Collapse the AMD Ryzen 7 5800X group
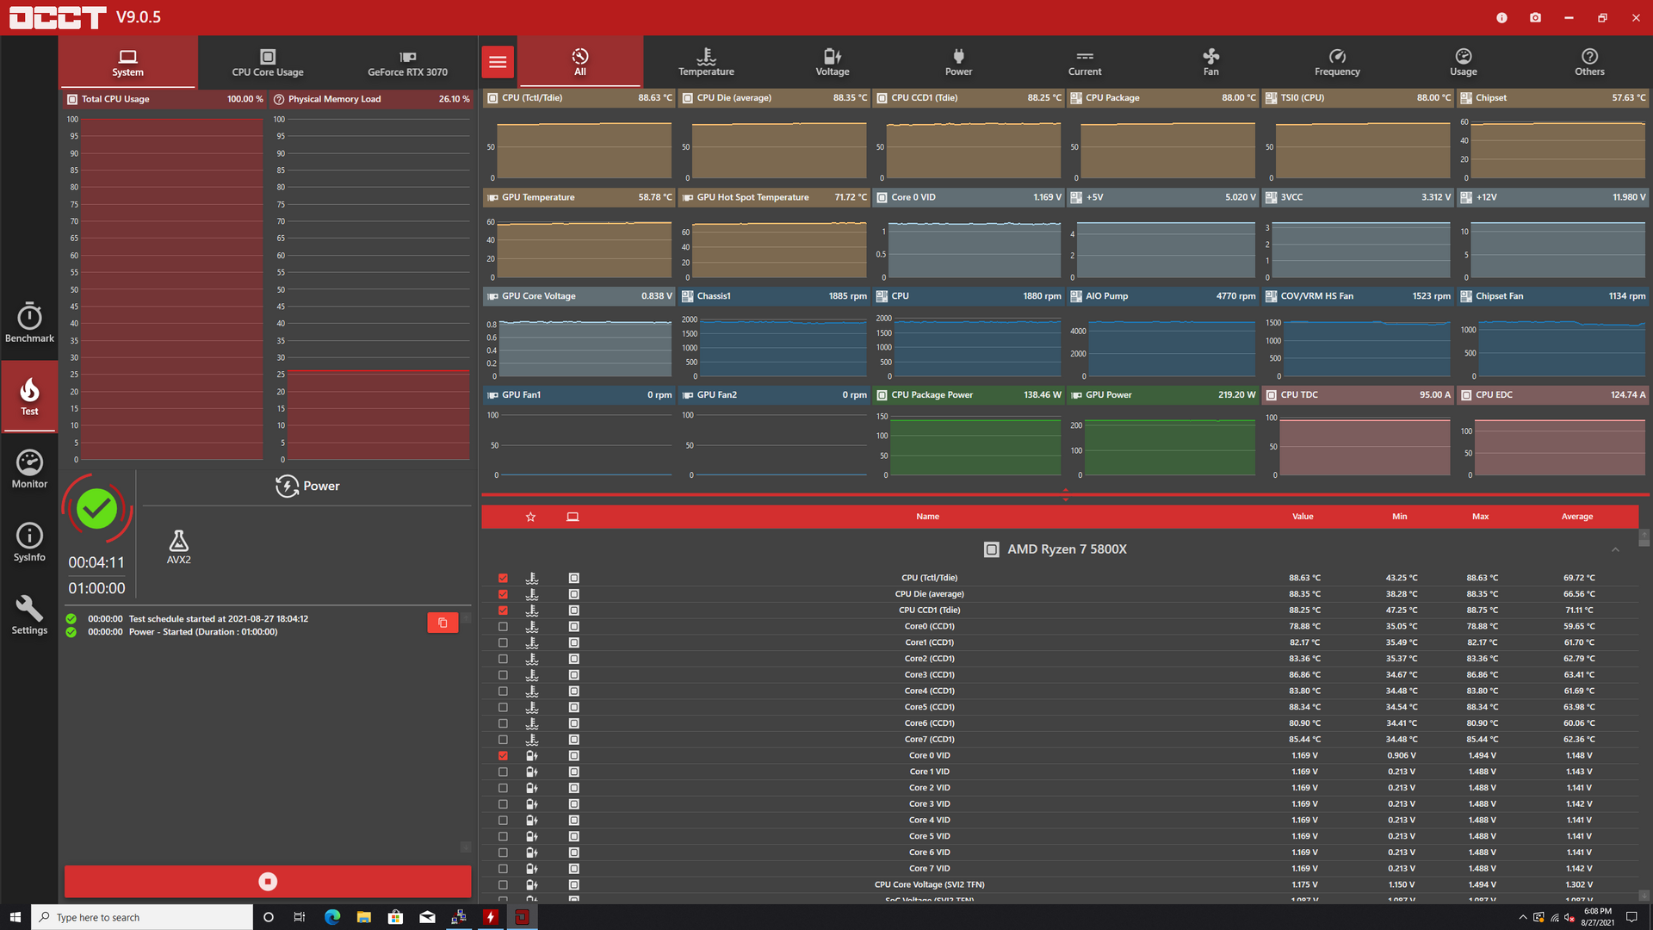This screenshot has height=930, width=1653. [x=1615, y=549]
